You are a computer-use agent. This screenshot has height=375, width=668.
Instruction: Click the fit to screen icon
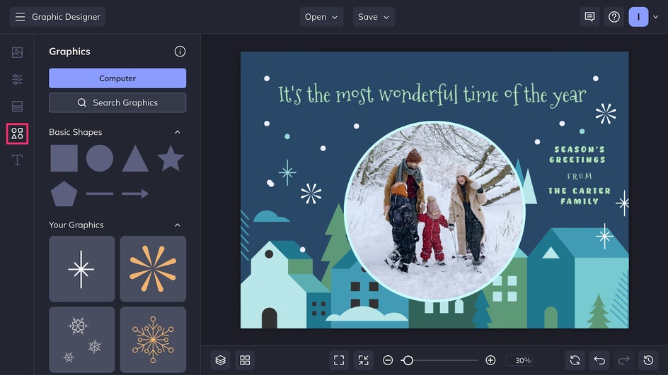pyautogui.click(x=339, y=361)
